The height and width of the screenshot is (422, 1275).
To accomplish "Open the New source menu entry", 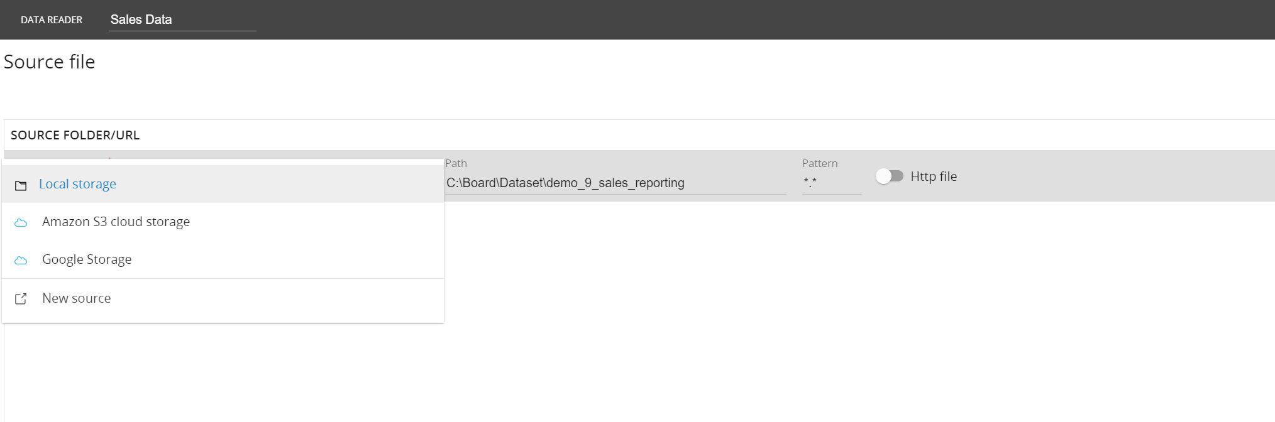I will coord(76,298).
